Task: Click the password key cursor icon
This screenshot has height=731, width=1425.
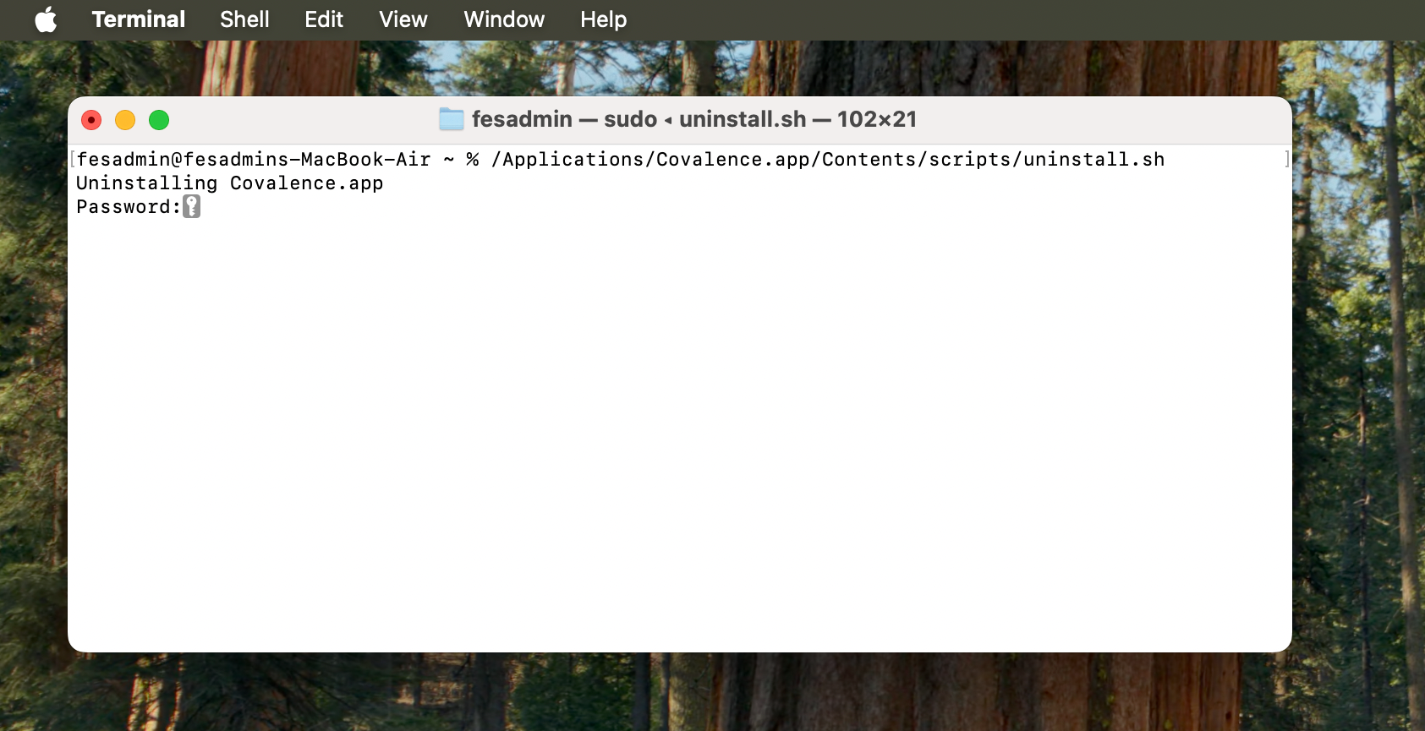Action: tap(192, 207)
